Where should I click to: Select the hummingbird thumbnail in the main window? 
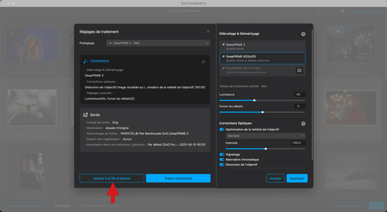click(32, 108)
